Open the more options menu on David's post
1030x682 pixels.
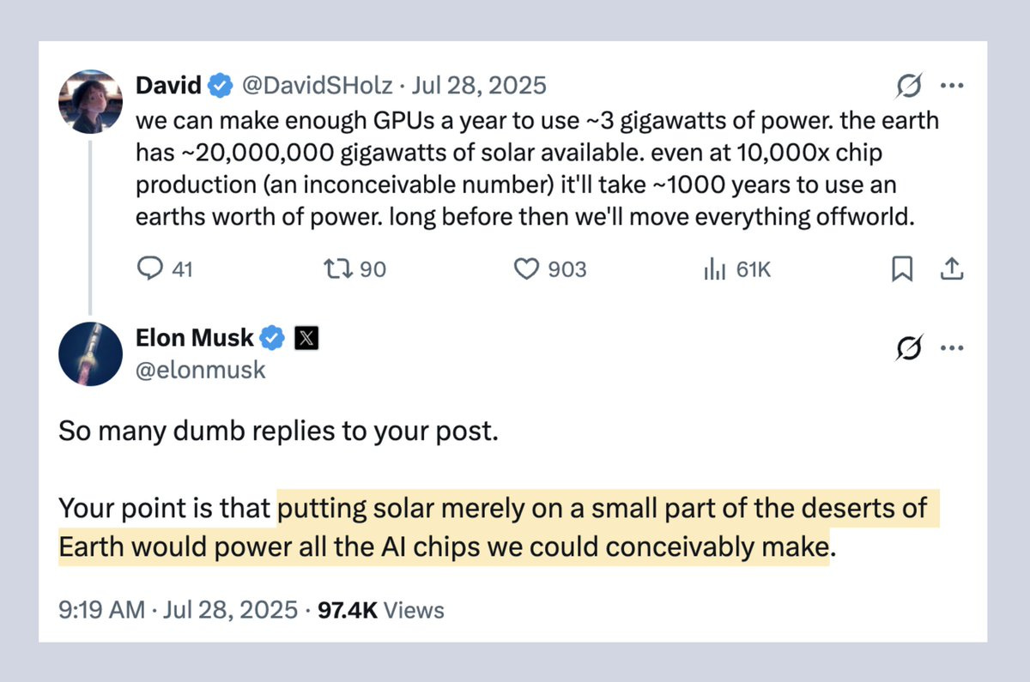(953, 85)
